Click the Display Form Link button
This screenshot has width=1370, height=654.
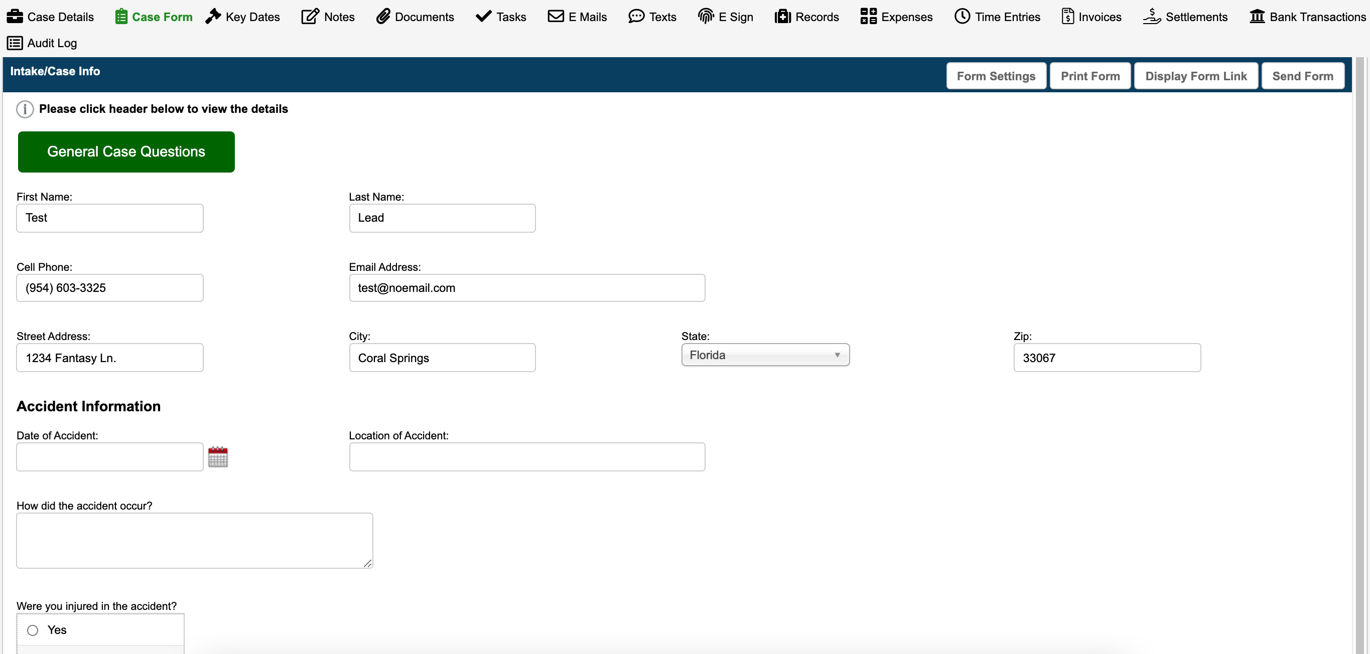[x=1196, y=76]
